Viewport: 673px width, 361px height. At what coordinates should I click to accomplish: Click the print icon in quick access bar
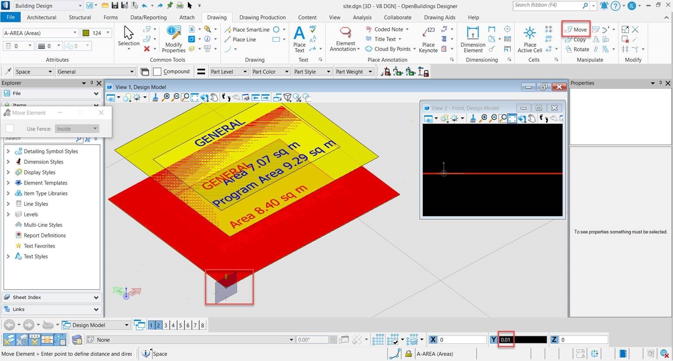[x=180, y=6]
